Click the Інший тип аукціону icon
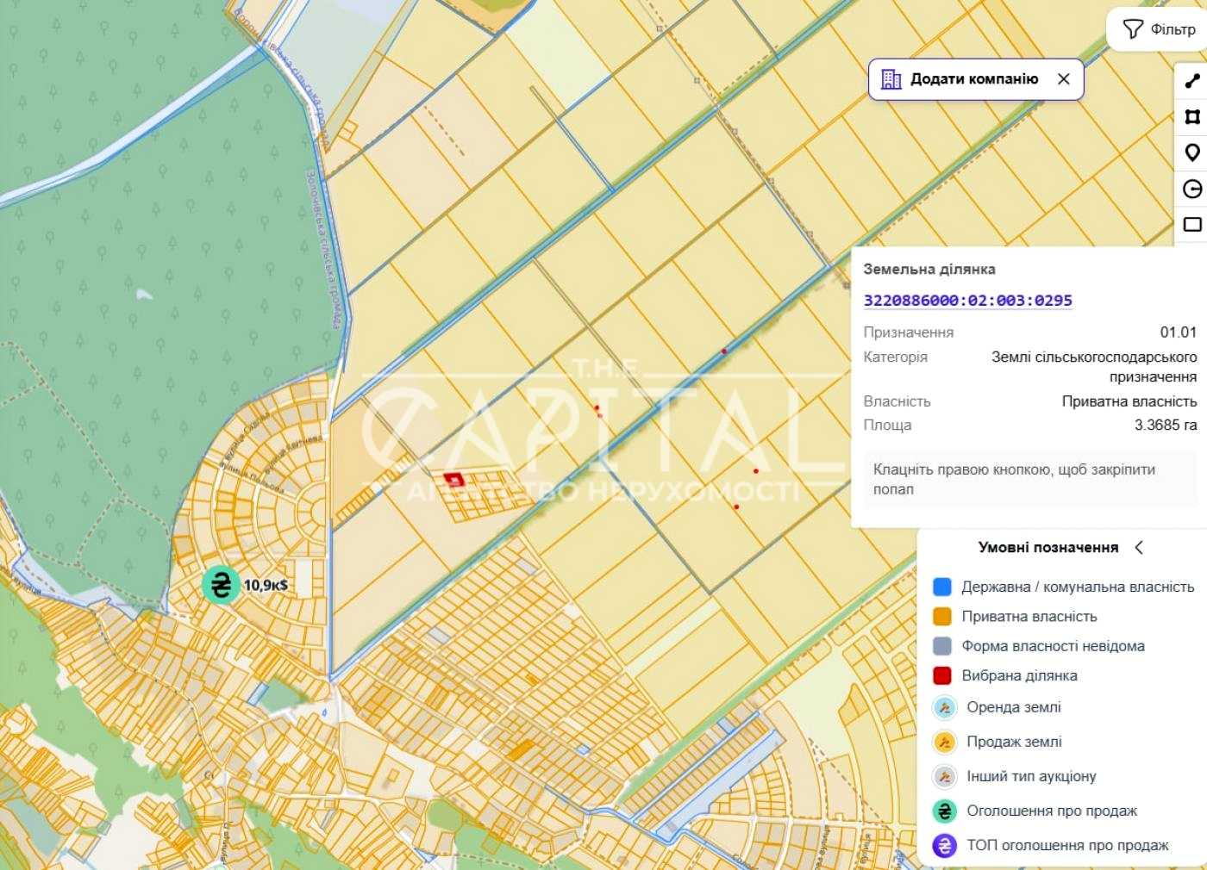 pos(945,777)
